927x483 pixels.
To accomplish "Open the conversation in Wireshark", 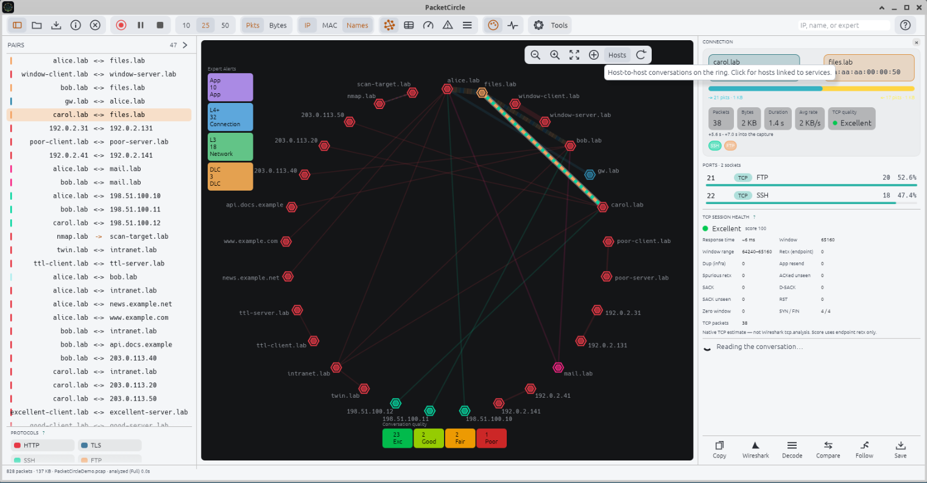I will coord(755,450).
